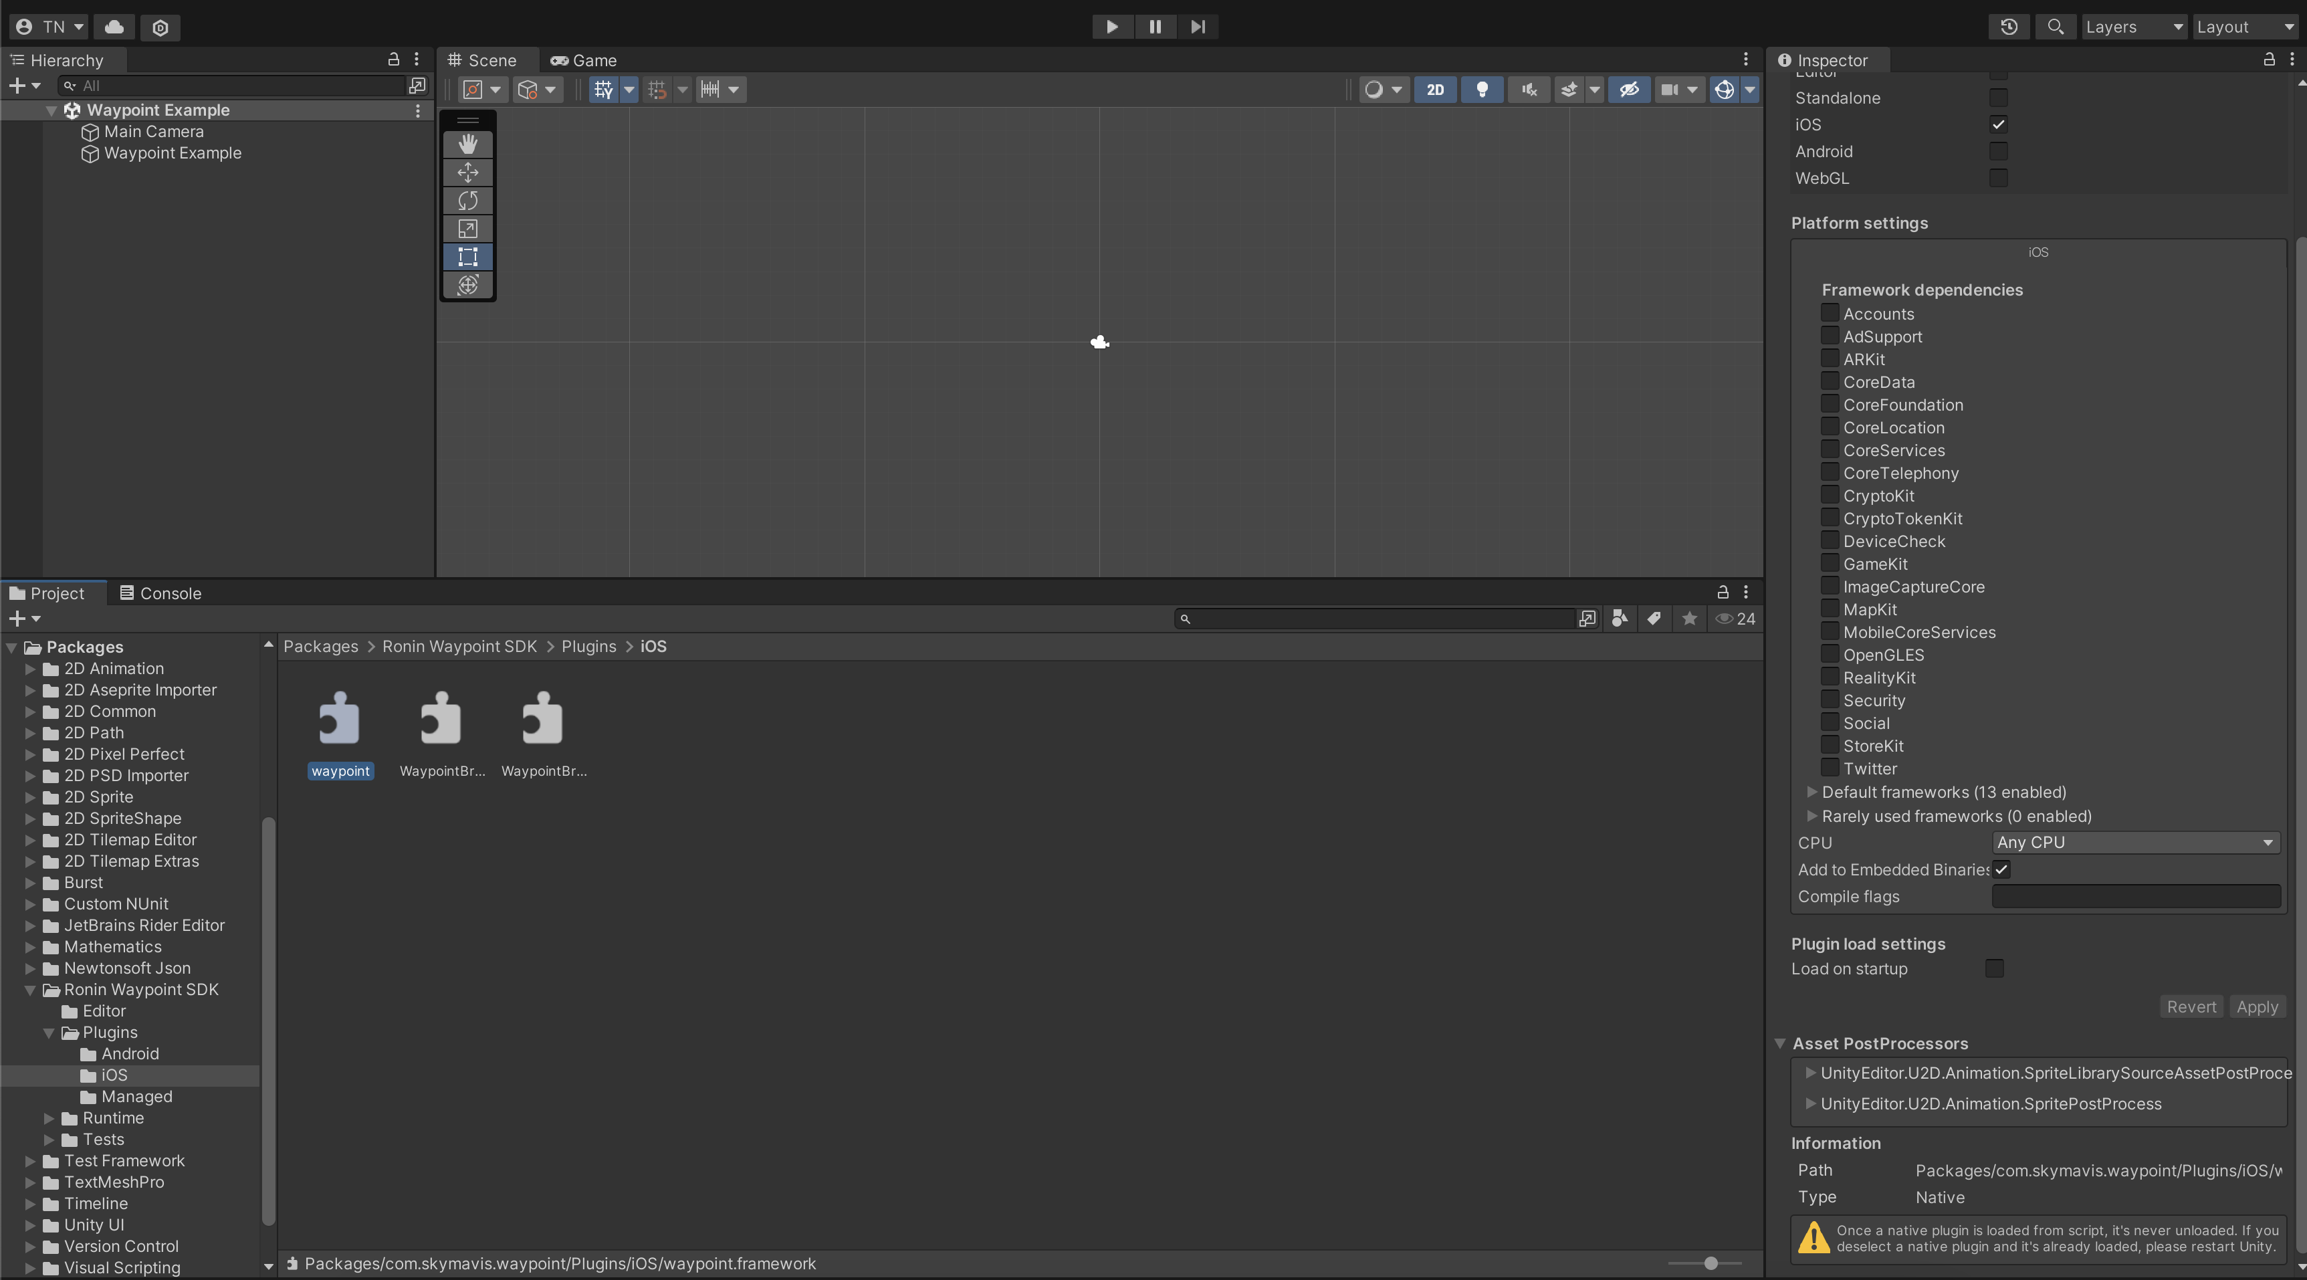Click Search by Type icon in Project

[1619, 618]
